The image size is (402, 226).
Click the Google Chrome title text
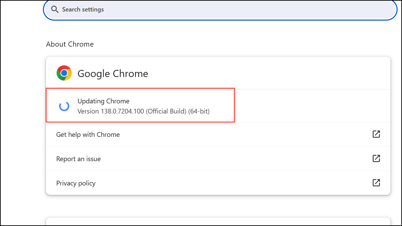113,74
